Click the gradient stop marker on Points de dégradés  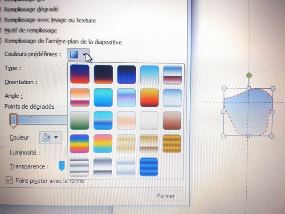coord(13,119)
